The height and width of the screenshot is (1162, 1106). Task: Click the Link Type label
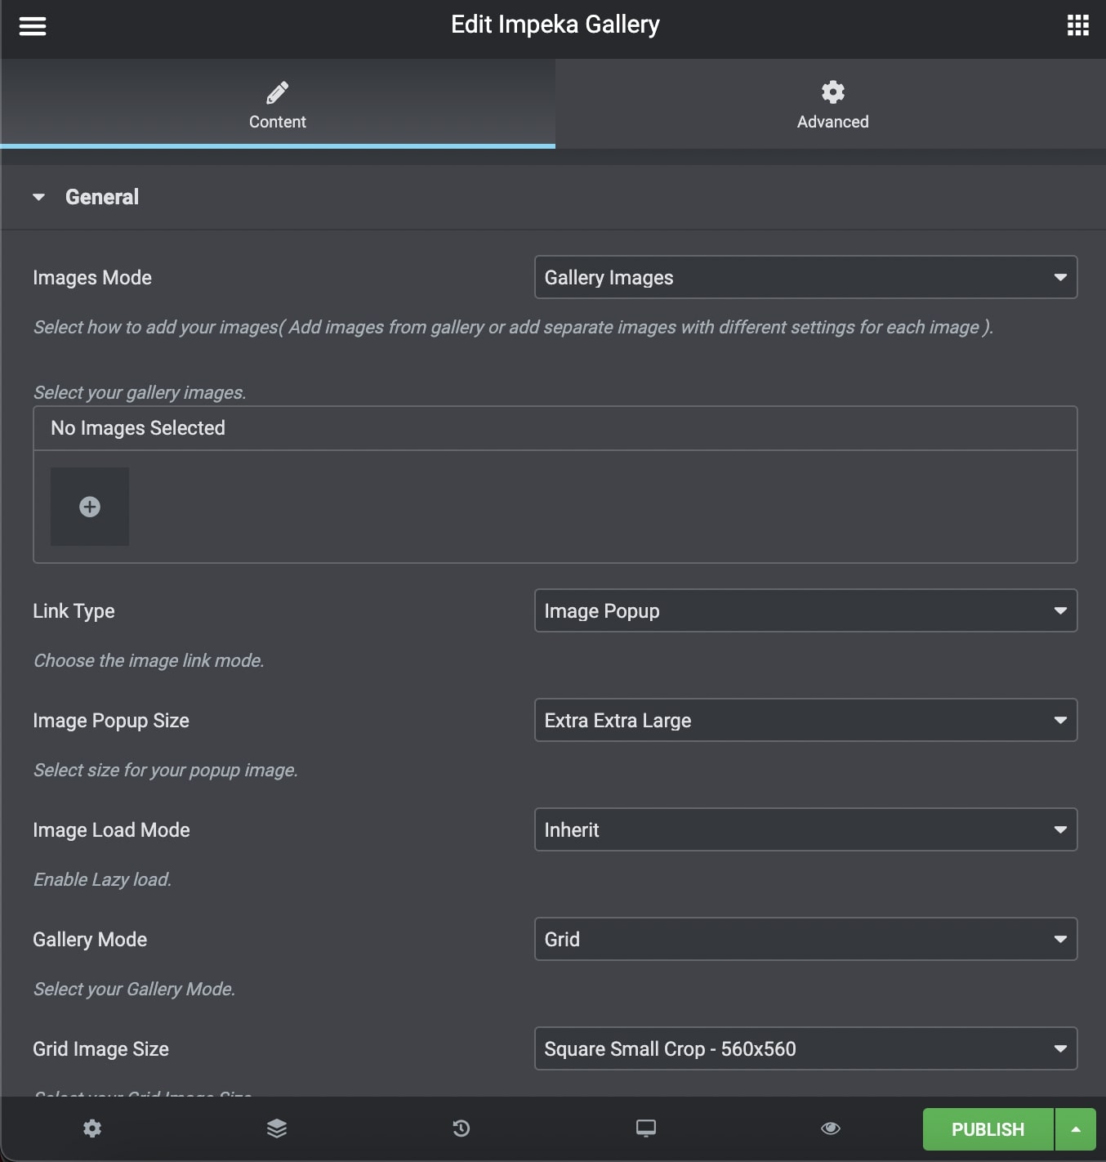point(74,611)
